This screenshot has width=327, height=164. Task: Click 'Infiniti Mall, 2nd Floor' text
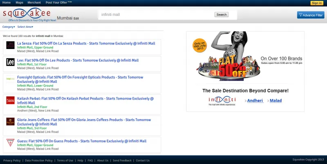32,107
